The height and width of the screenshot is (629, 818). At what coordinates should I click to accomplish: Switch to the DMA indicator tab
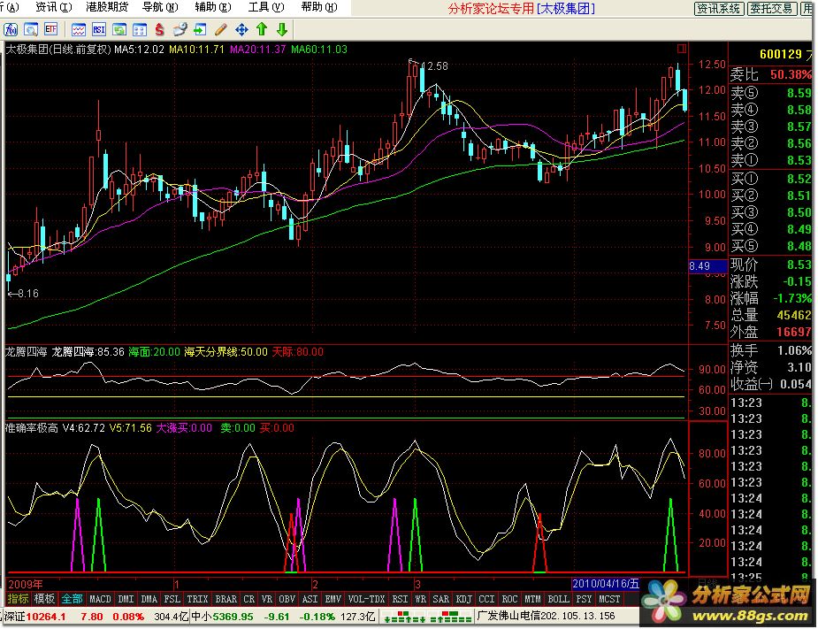pyautogui.click(x=149, y=599)
